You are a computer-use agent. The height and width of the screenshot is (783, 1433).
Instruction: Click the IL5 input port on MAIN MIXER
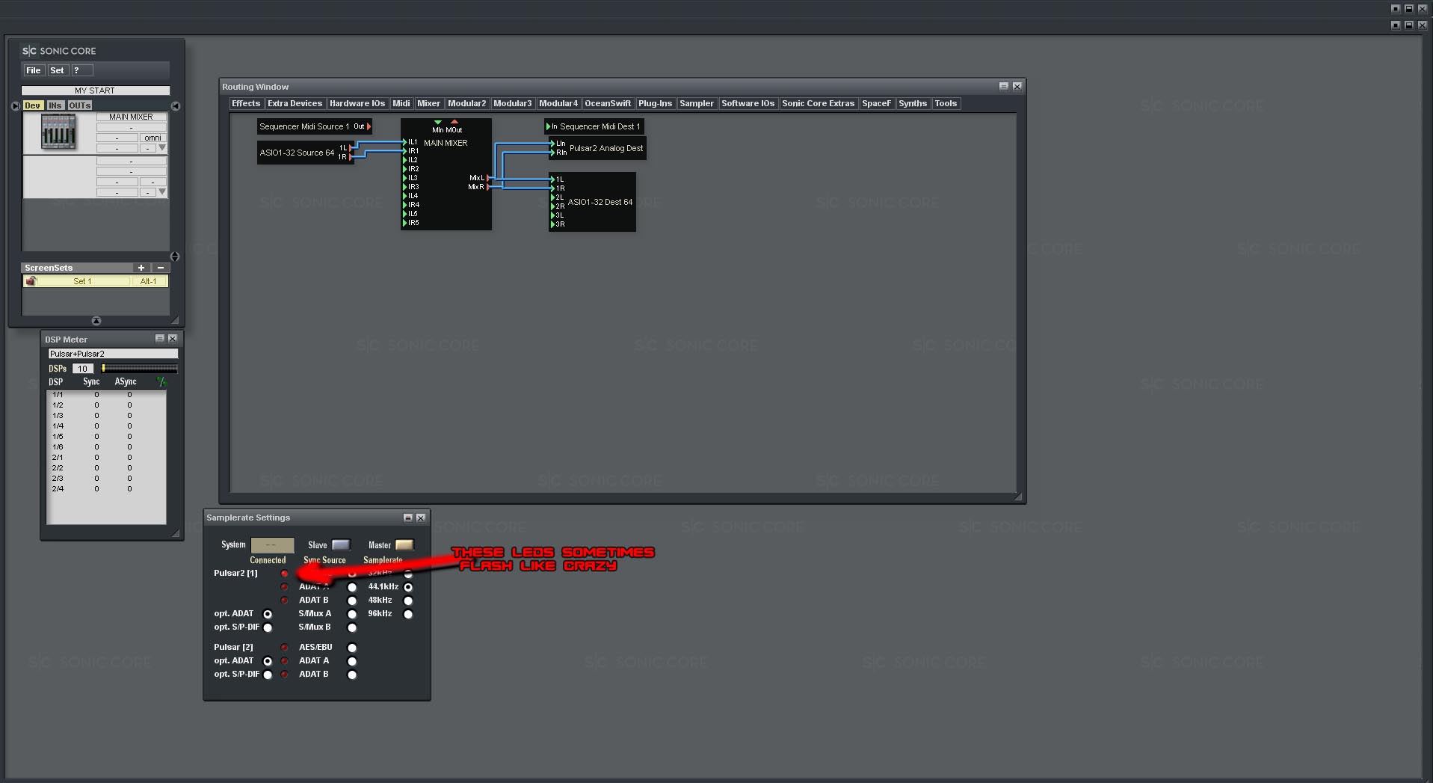click(x=405, y=214)
